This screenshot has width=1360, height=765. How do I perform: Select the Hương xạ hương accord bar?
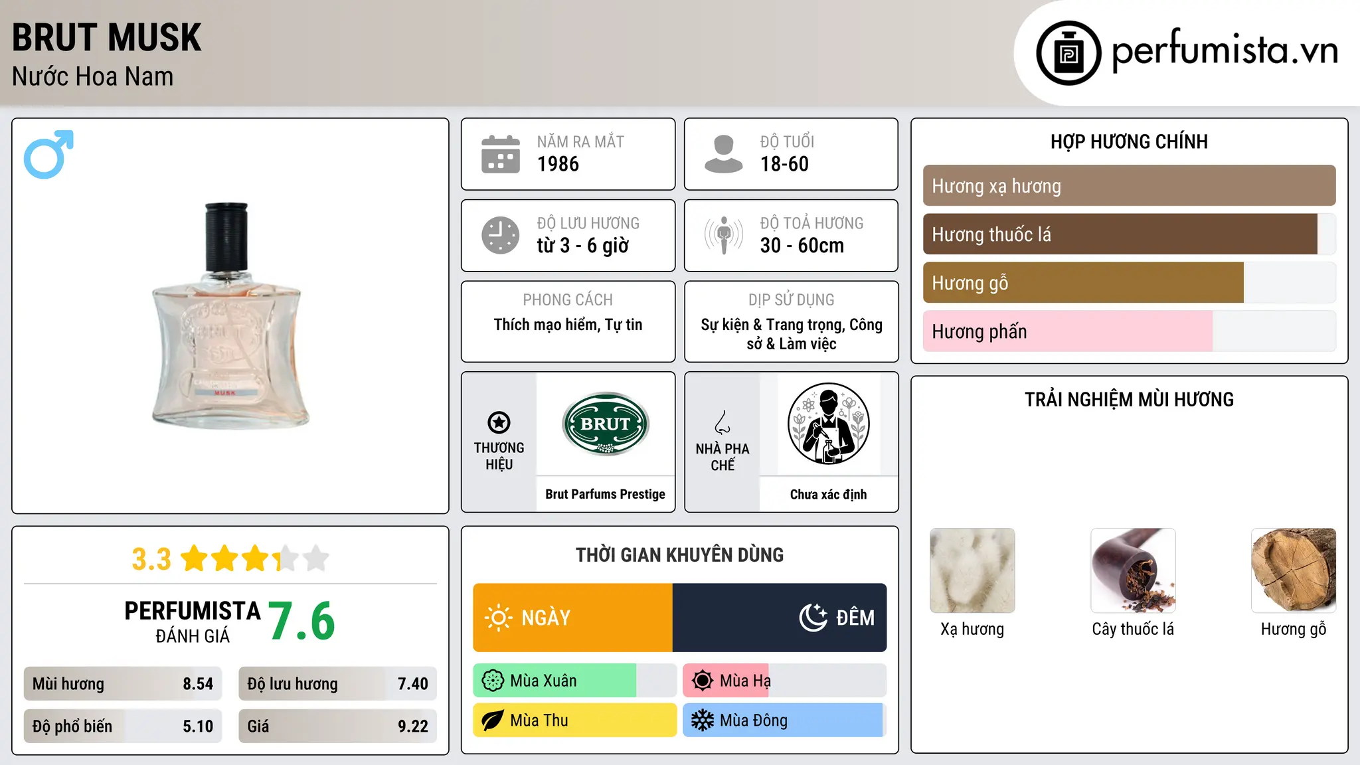1129,185
